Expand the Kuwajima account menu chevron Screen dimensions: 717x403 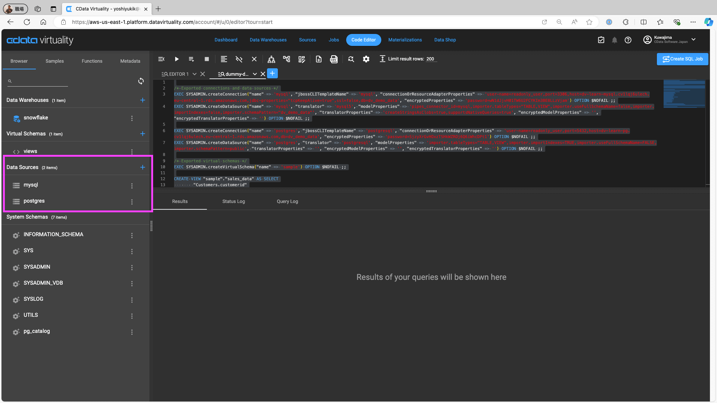coord(693,40)
